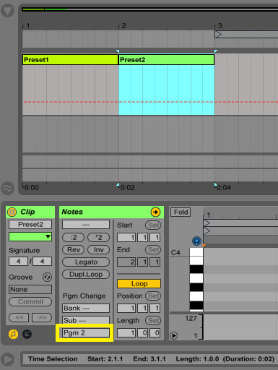
Task: Click the Rev button
Action: pyautogui.click(x=74, y=249)
